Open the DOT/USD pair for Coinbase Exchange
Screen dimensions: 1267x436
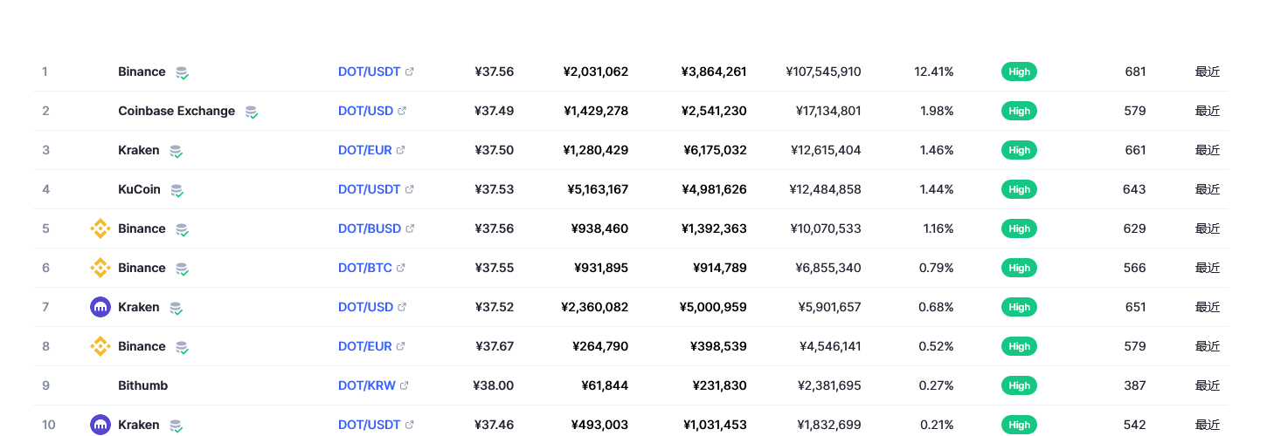click(365, 111)
